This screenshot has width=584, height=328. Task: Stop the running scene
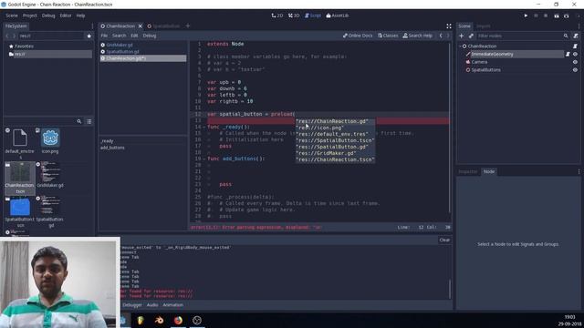pyautogui.click(x=546, y=15)
